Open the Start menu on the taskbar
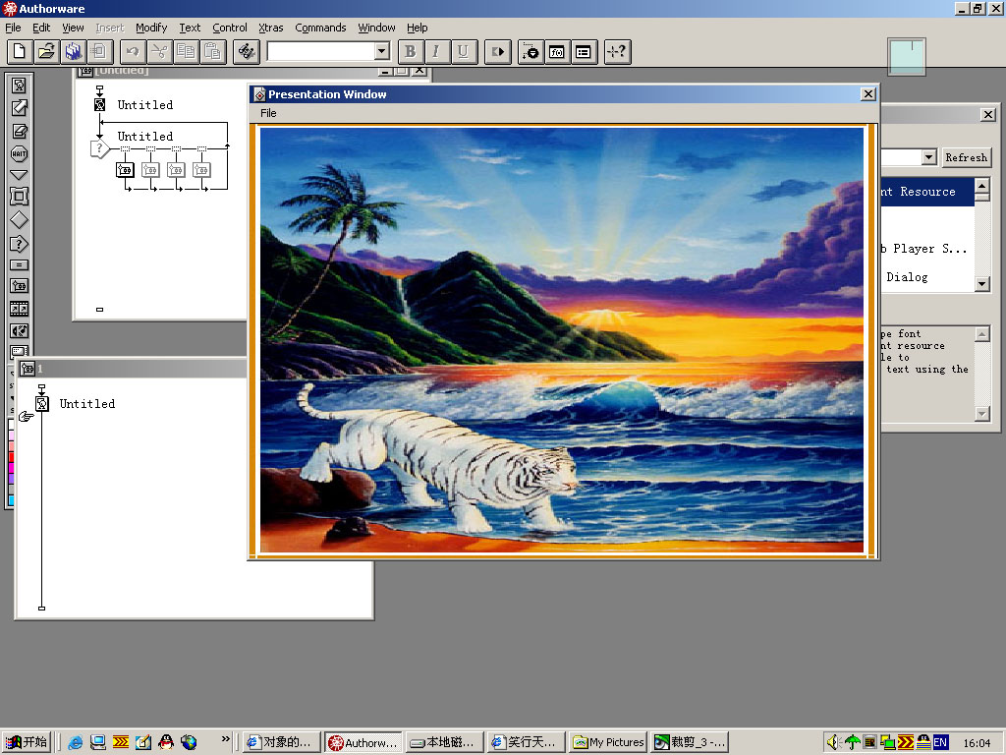 (x=27, y=742)
